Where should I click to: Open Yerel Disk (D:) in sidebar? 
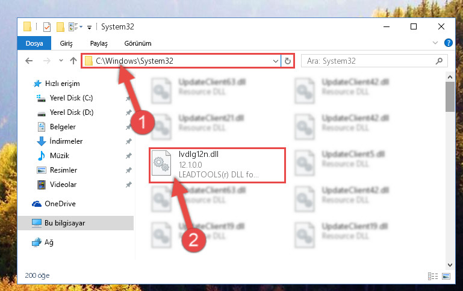tap(72, 112)
